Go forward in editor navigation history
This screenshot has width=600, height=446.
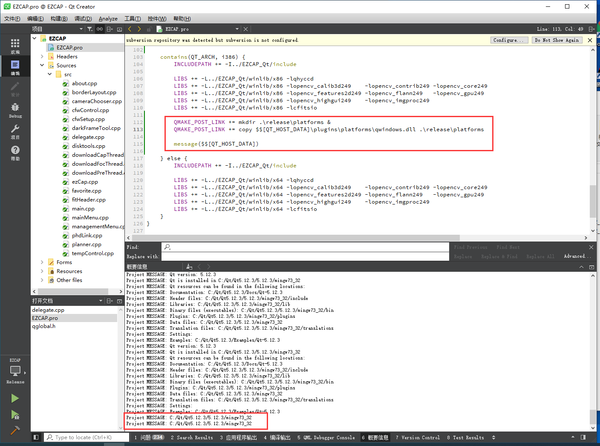[139, 29]
